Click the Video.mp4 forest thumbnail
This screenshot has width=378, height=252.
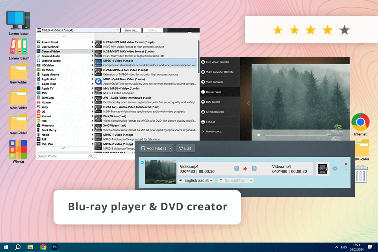tap(161, 172)
